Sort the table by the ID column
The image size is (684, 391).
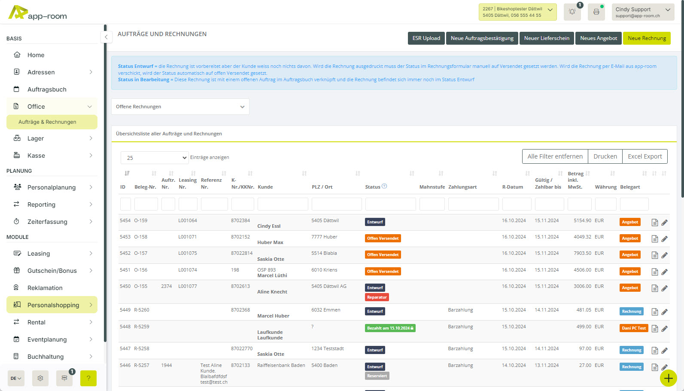point(127,174)
